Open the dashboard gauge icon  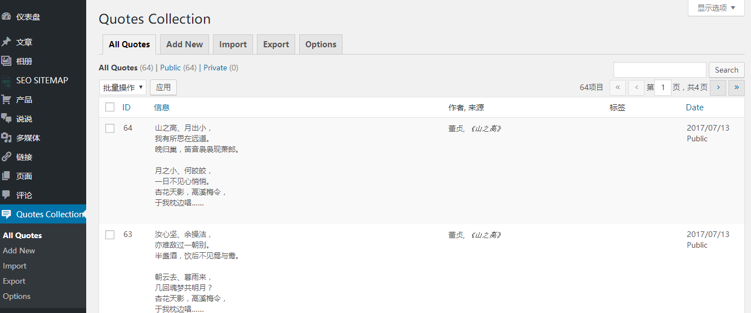click(6, 17)
